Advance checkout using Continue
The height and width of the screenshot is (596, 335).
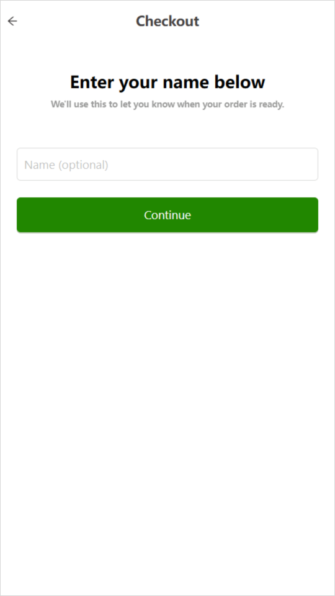tap(167, 215)
